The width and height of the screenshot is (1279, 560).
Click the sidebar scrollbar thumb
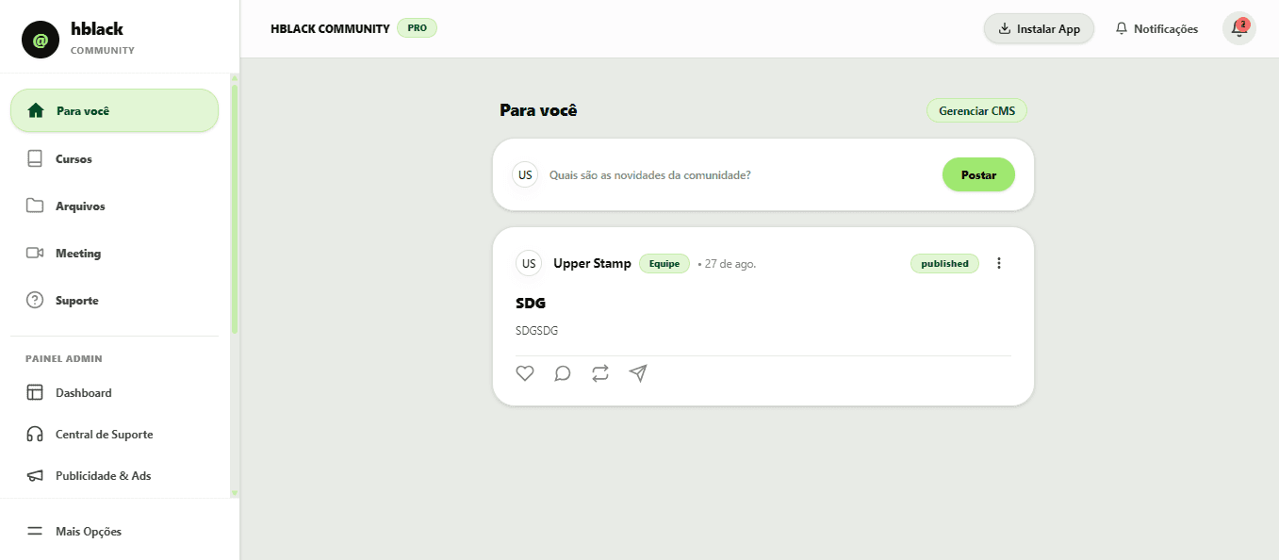pos(235,209)
